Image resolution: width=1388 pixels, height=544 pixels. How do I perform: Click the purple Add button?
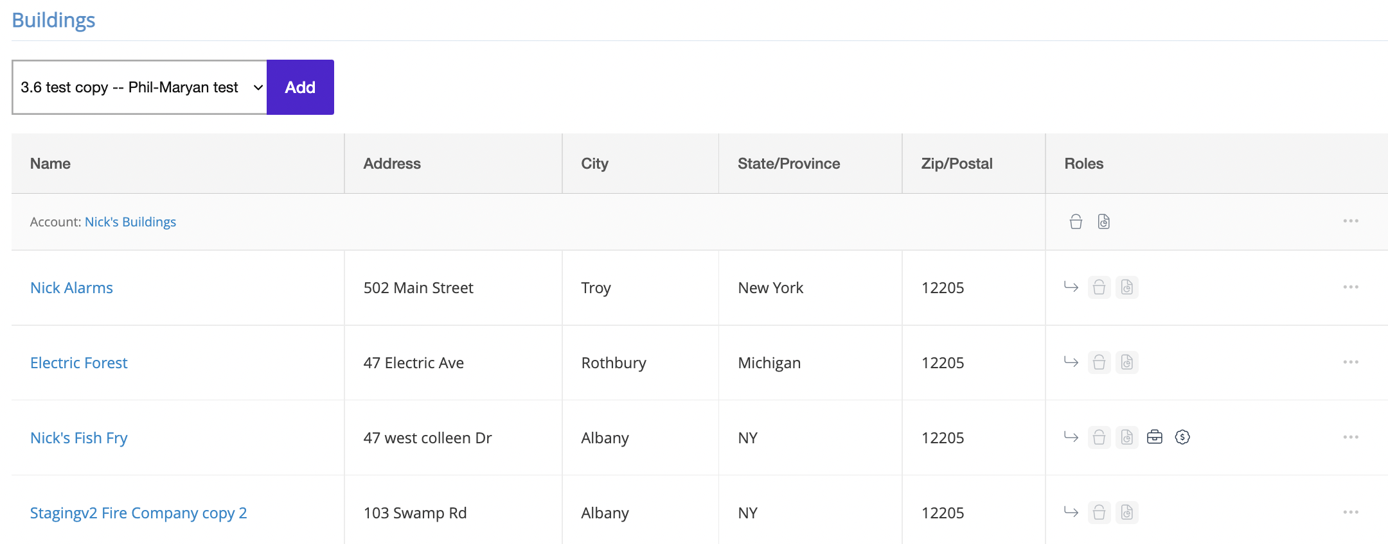(x=300, y=87)
